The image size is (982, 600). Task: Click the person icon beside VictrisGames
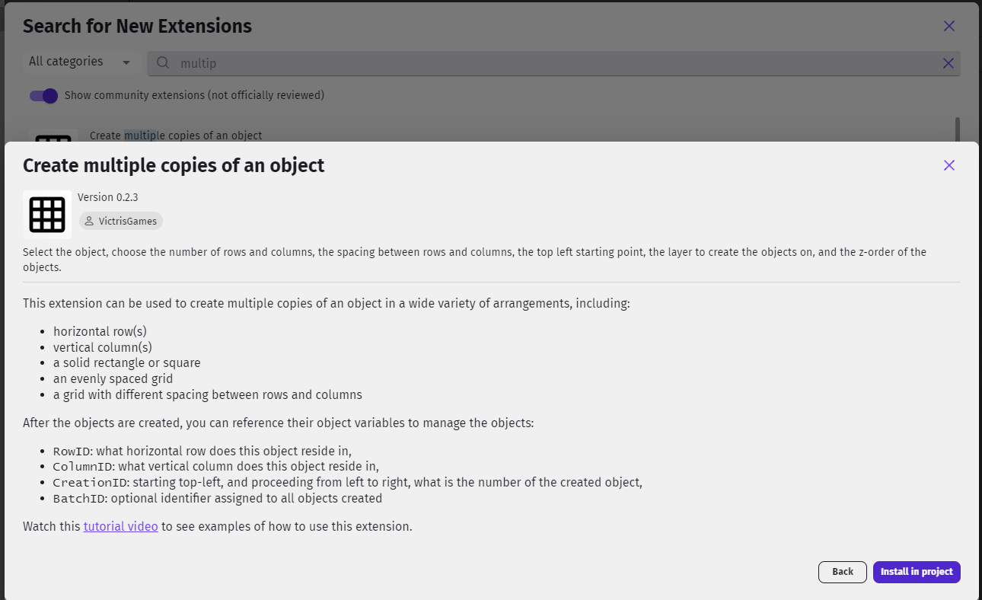(x=89, y=222)
